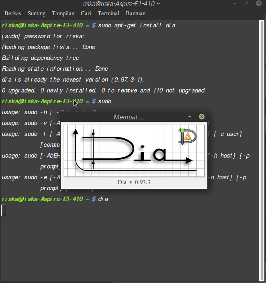Open the Sunting menu
The image size is (266, 283).
[x=37, y=14]
